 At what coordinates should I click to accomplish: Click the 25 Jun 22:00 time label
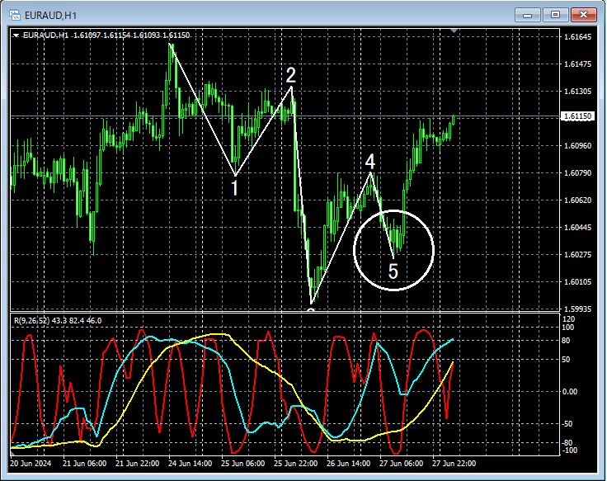pyautogui.click(x=296, y=463)
